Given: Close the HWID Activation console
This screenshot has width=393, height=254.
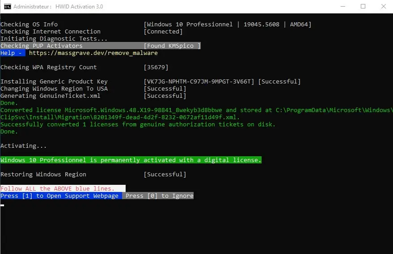Looking at the screenshot, I should (x=384, y=7).
